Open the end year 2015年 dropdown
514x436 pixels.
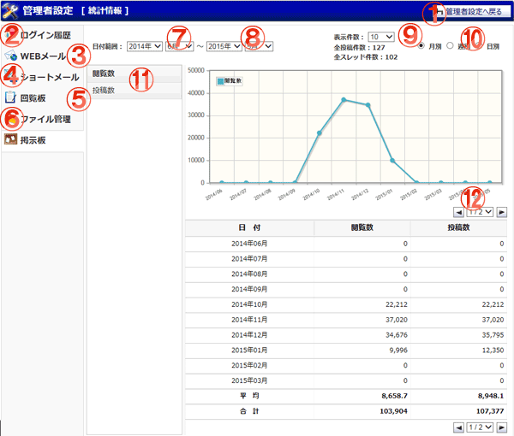[x=223, y=46]
